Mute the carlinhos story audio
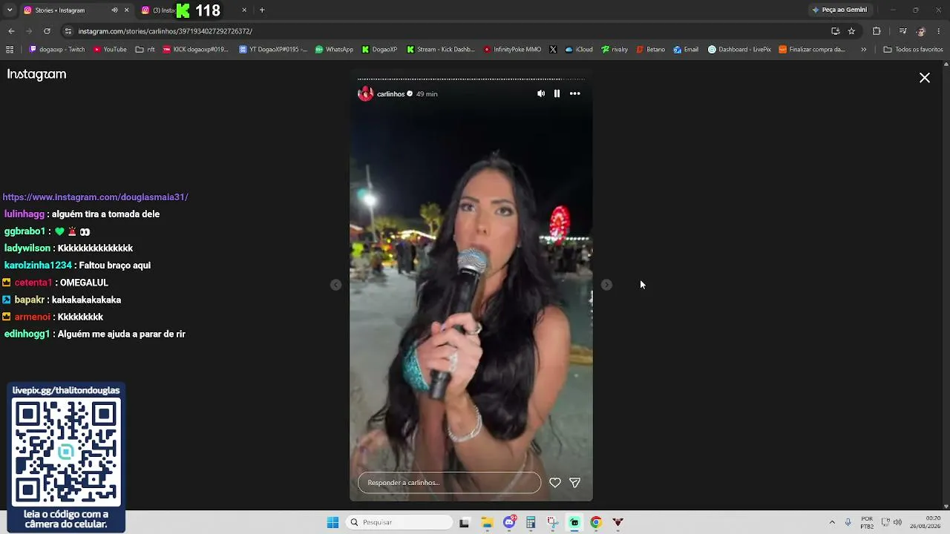 click(x=541, y=93)
